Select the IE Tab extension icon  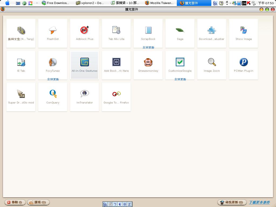[21, 62]
